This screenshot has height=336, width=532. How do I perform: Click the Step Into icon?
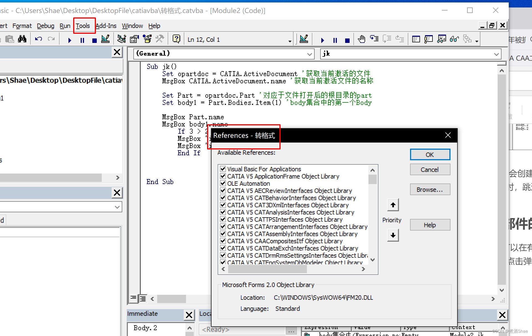[x=374, y=39]
